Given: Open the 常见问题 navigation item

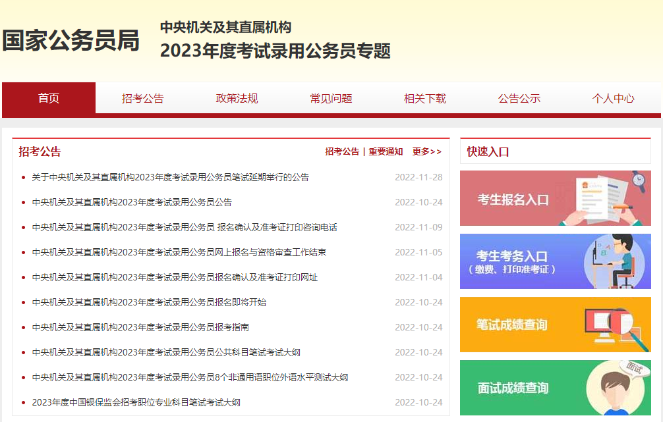Looking at the screenshot, I should point(331,98).
